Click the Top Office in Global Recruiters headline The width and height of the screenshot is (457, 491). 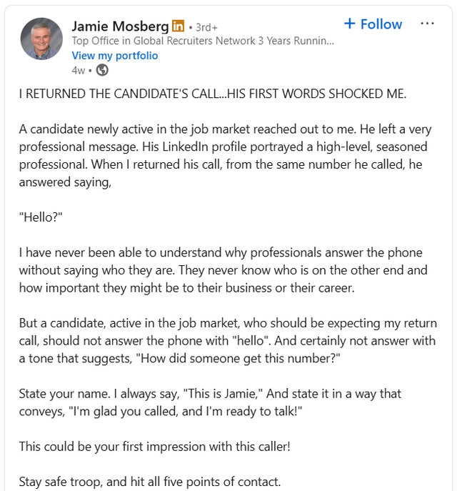tap(202, 41)
